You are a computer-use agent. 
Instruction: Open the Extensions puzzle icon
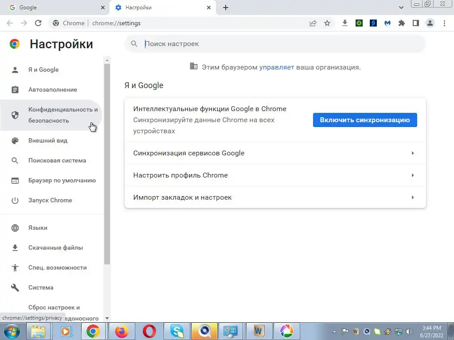(x=402, y=23)
